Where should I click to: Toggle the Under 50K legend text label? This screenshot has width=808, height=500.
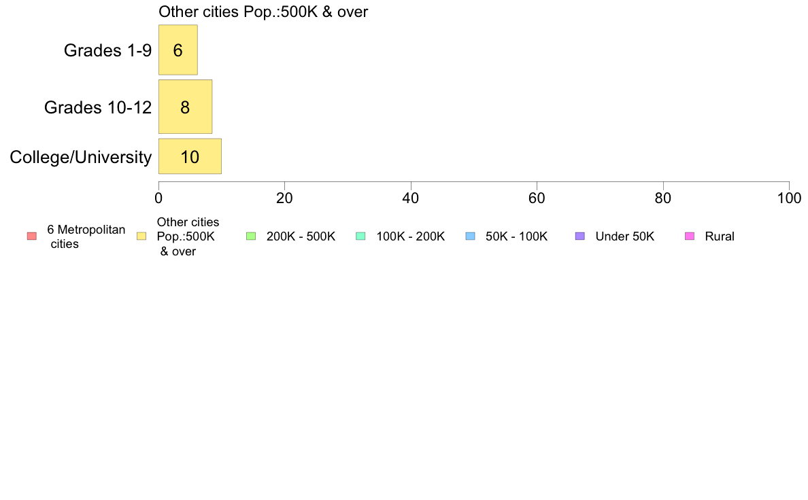624,236
